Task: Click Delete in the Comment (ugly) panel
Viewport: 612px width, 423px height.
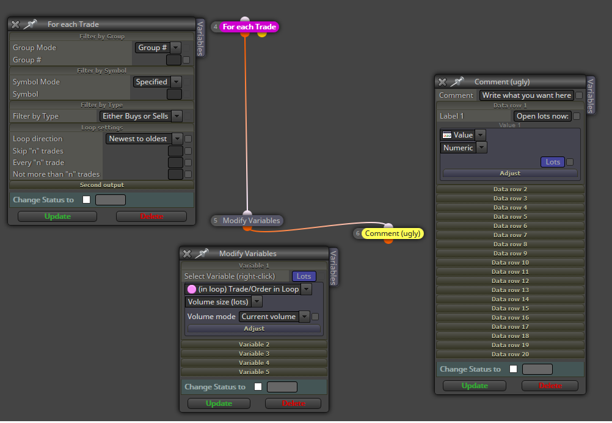Action: (x=550, y=386)
